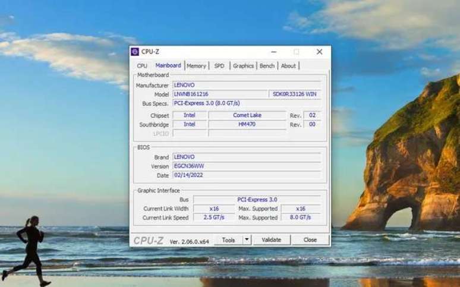This screenshot has width=460, height=287.
Task: Click the SDK0R33126 WIN model field
Action: [x=295, y=94]
